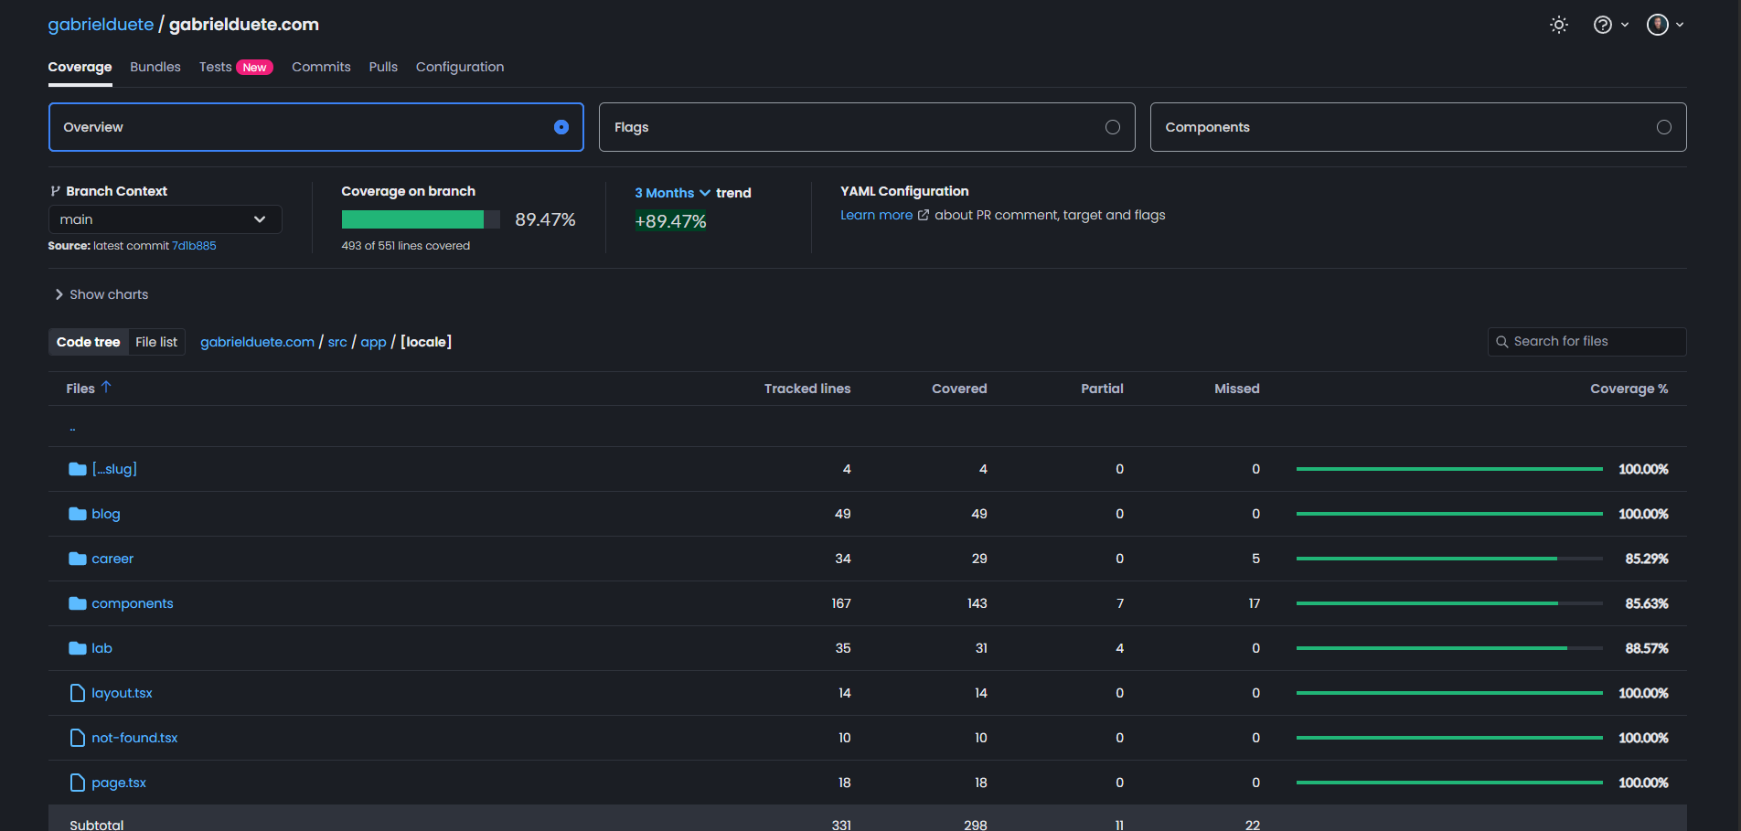Click the search magnifier icon in file search

click(1502, 341)
